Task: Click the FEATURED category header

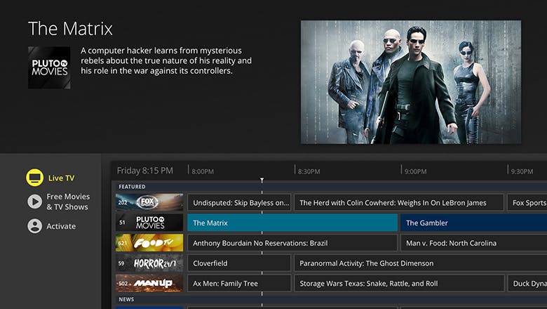Action: tap(132, 187)
